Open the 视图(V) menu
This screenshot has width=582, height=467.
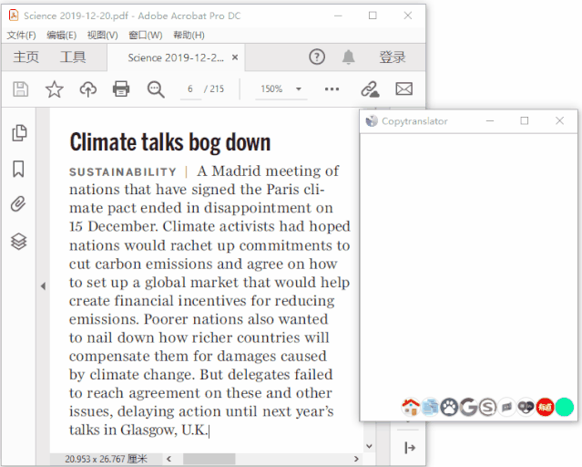tap(102, 36)
